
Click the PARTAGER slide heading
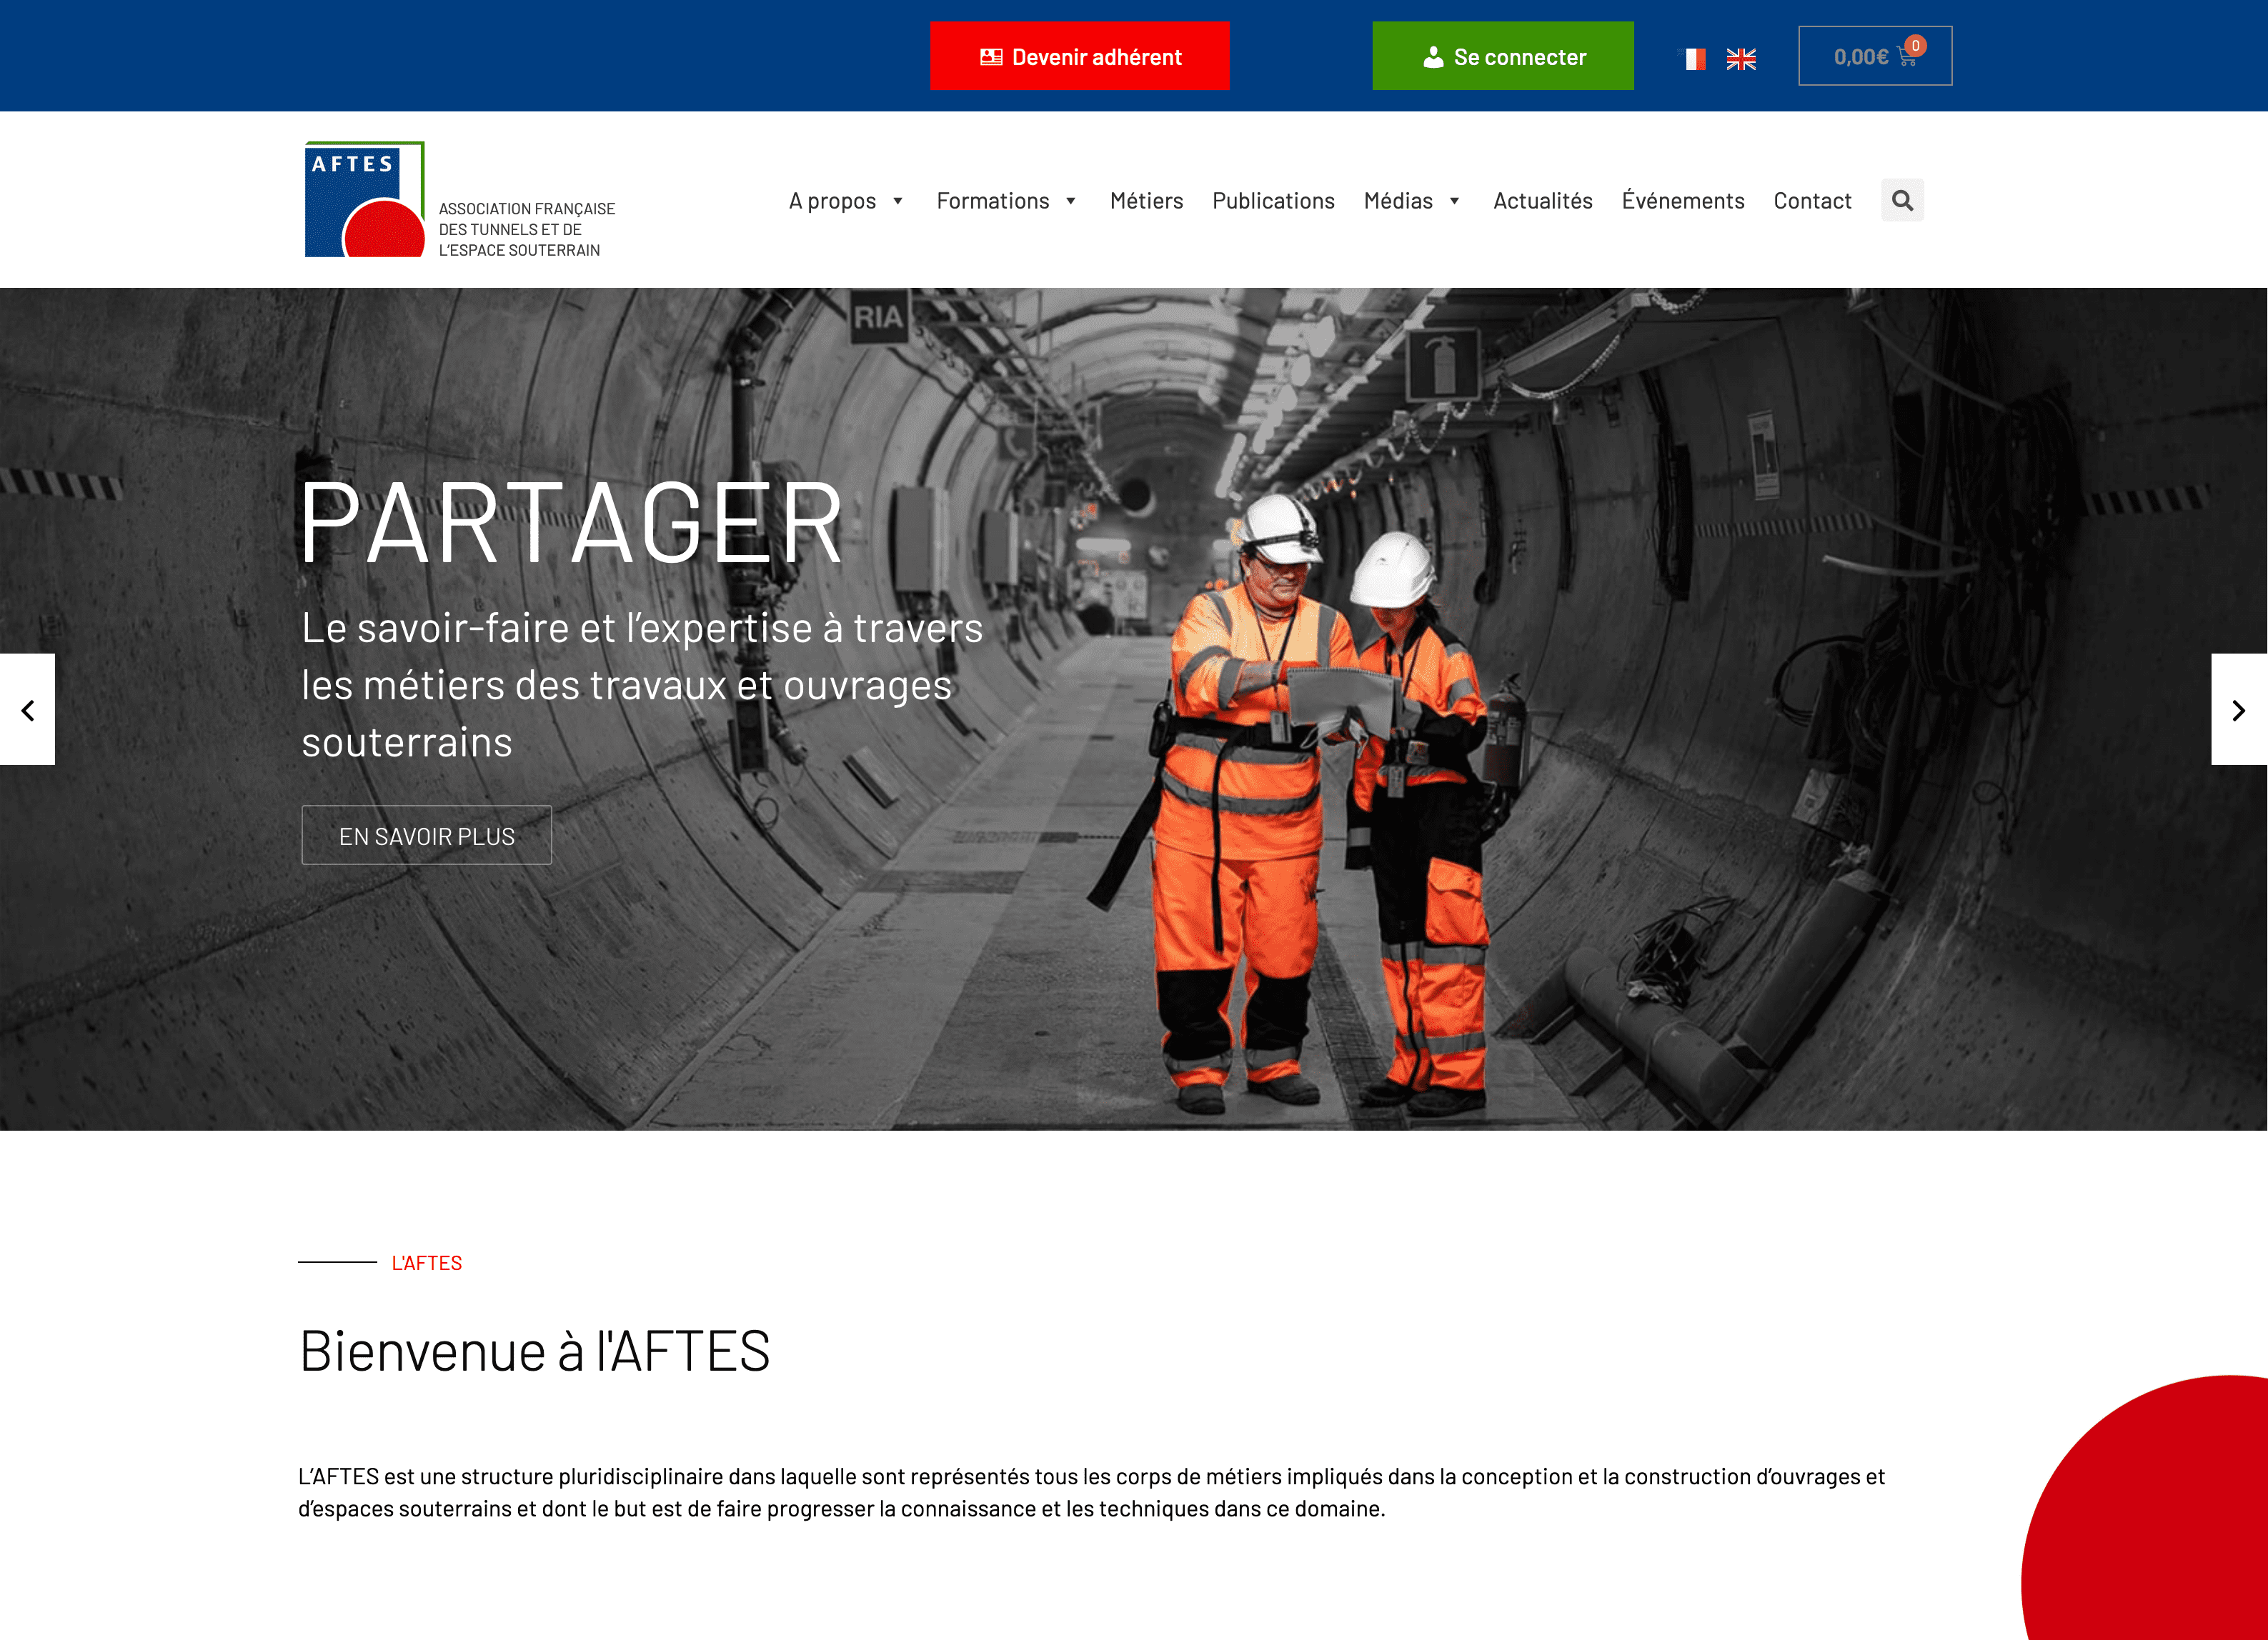[572, 523]
